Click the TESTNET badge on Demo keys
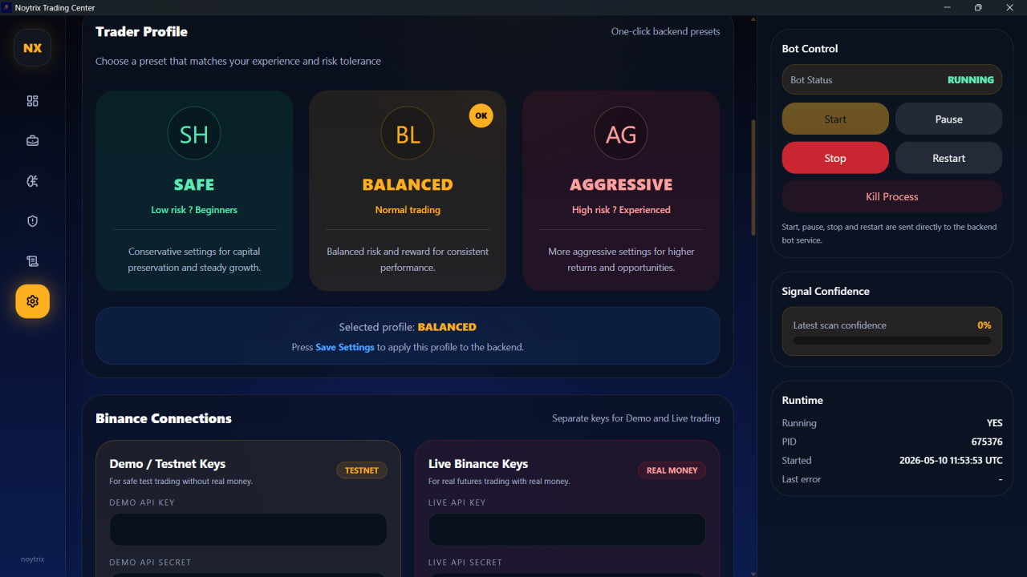This screenshot has height=577, width=1027. tap(361, 470)
